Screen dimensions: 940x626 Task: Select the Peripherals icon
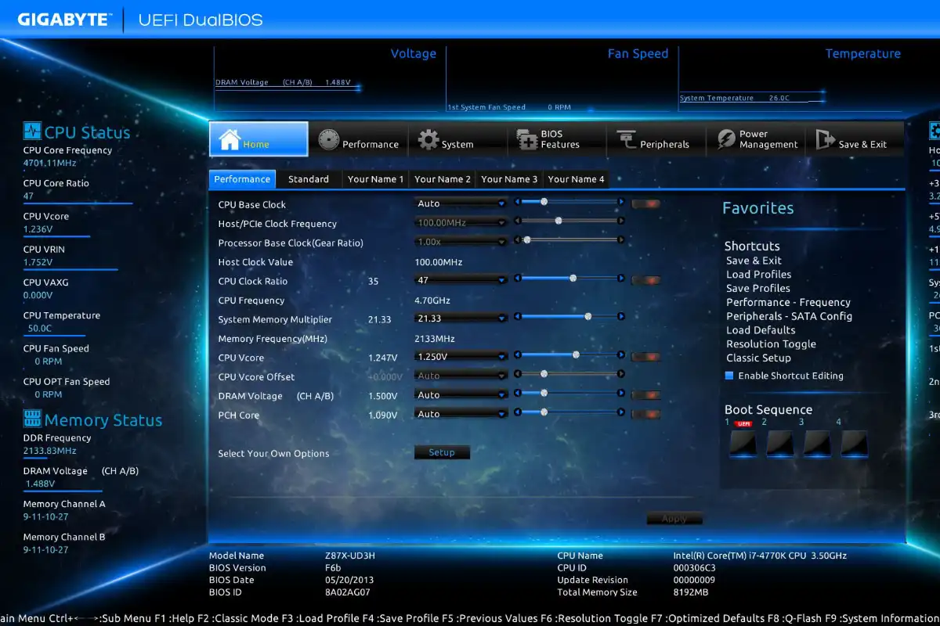click(627, 139)
